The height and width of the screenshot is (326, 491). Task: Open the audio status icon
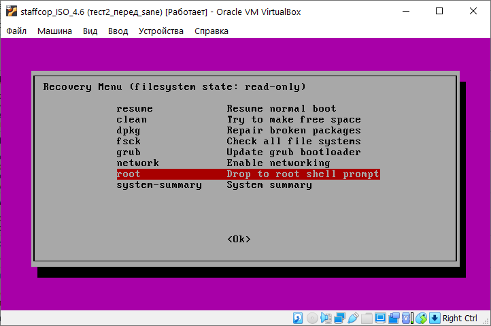coord(325,318)
